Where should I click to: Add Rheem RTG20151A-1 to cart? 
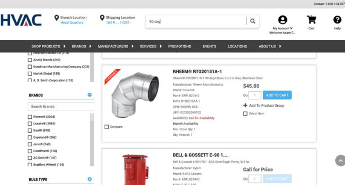pyautogui.click(x=277, y=95)
